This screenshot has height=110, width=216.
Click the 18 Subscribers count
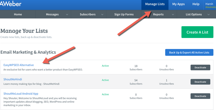coord(136,68)
